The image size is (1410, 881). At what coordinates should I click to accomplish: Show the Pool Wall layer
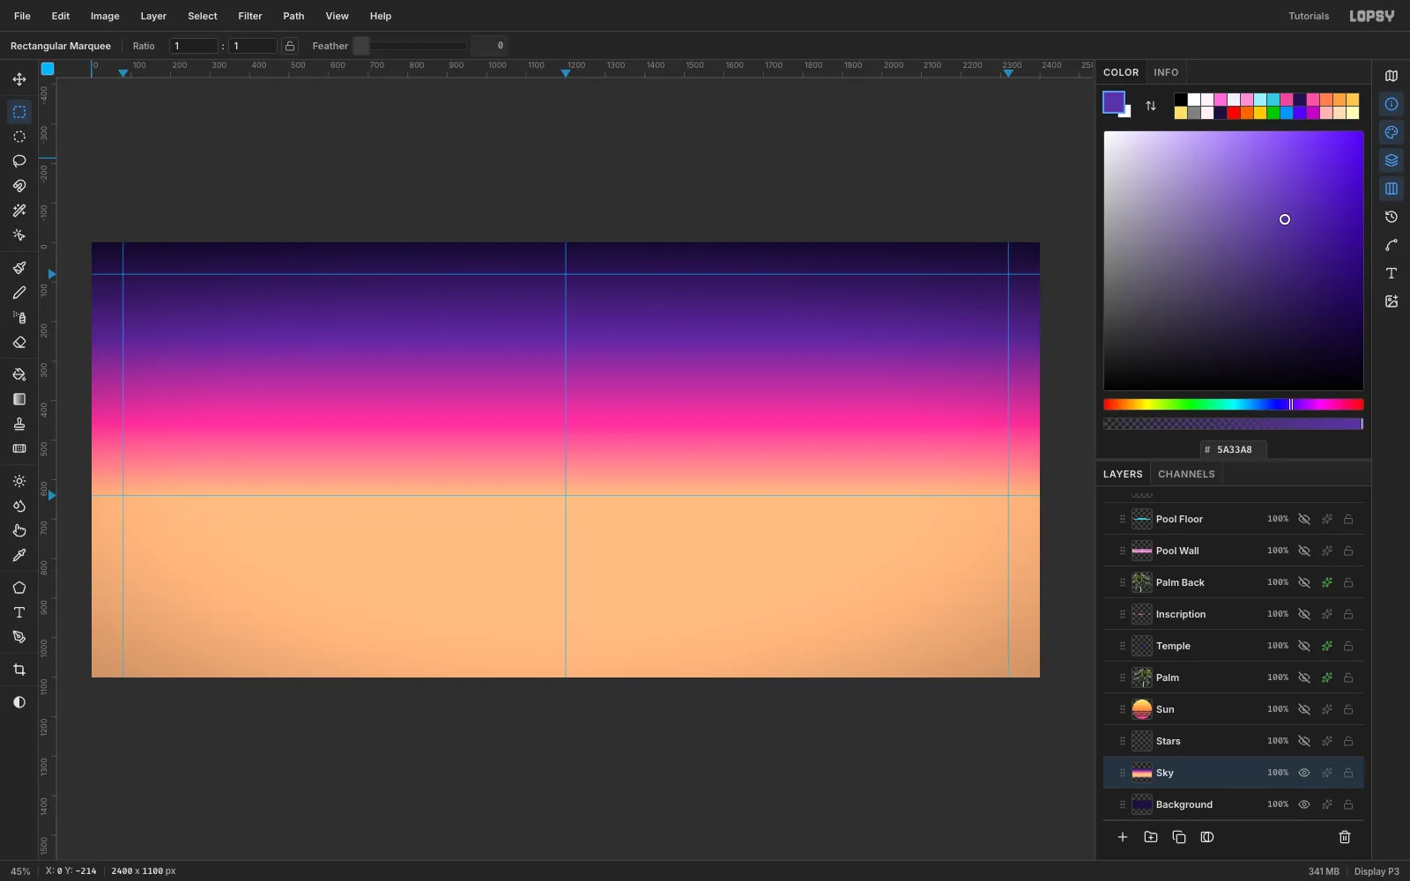point(1304,551)
